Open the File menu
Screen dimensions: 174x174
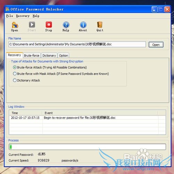(x=9, y=16)
